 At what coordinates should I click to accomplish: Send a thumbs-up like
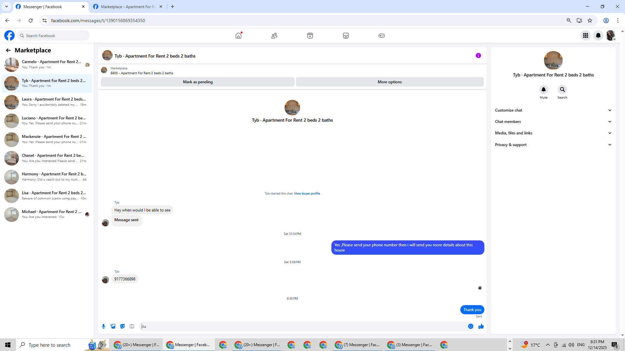pos(481,326)
